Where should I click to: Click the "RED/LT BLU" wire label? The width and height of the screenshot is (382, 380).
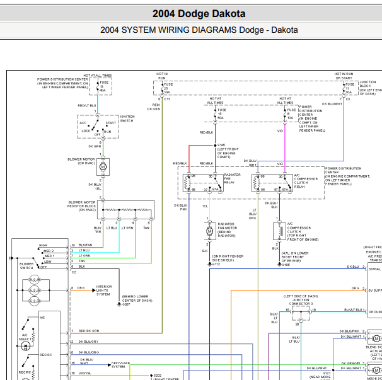(87, 105)
